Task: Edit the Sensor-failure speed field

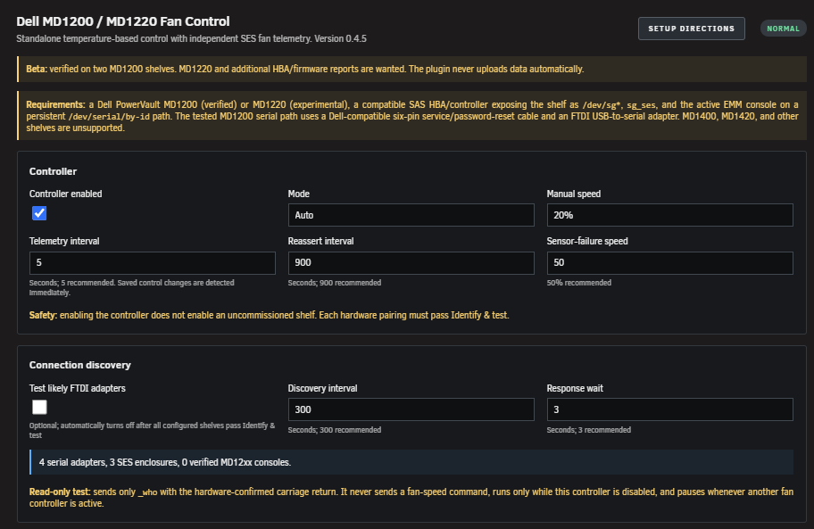Action: (669, 263)
